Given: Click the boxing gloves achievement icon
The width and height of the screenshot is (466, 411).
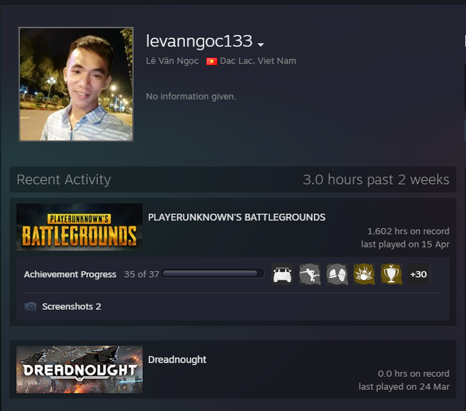Looking at the screenshot, I should coord(336,274).
